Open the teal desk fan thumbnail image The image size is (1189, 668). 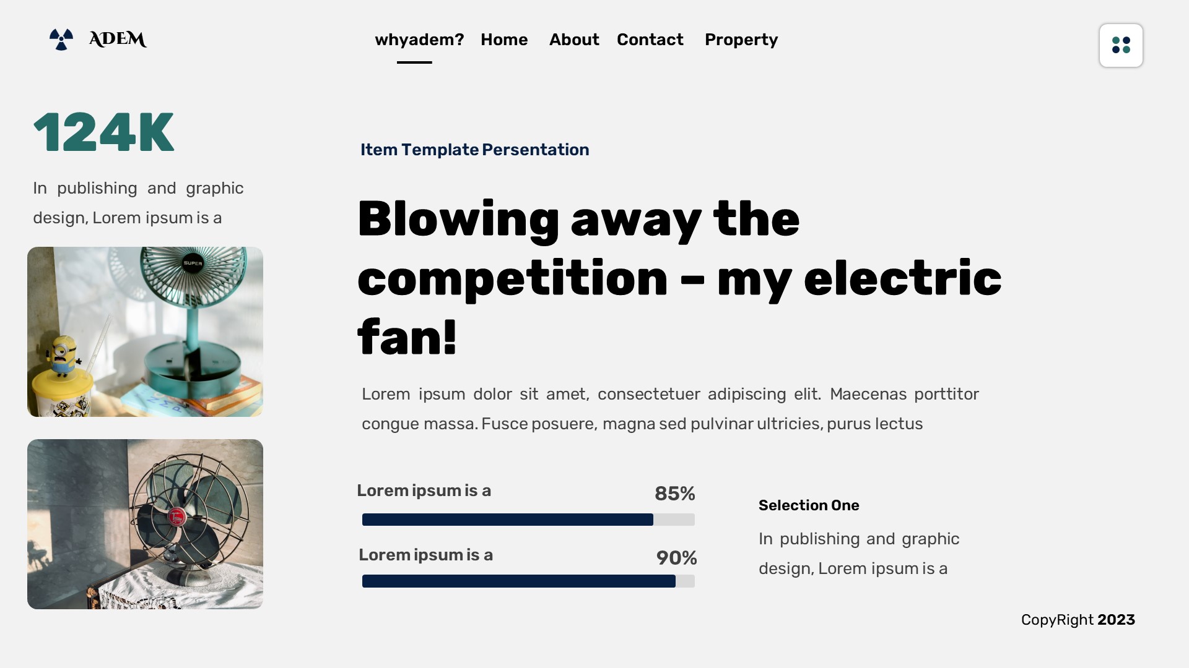[145, 331]
